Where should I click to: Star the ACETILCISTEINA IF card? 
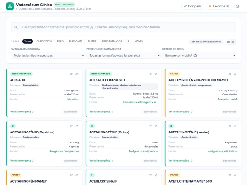point(150,175)
